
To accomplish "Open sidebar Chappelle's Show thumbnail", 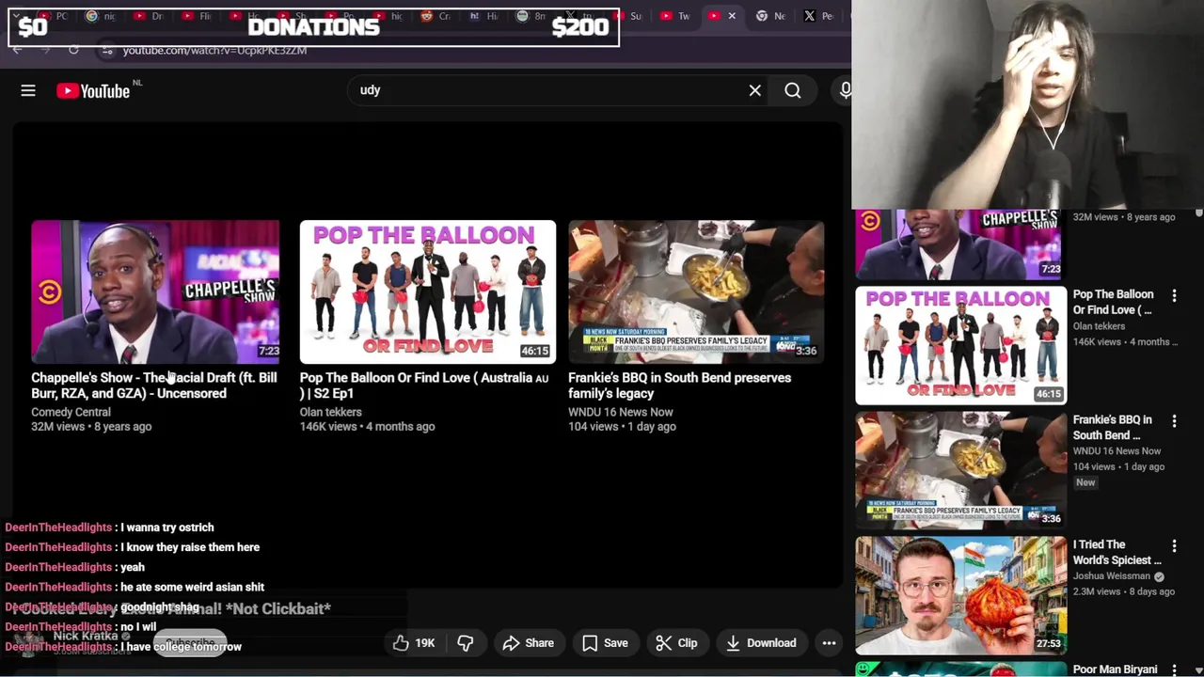I will click(960, 244).
